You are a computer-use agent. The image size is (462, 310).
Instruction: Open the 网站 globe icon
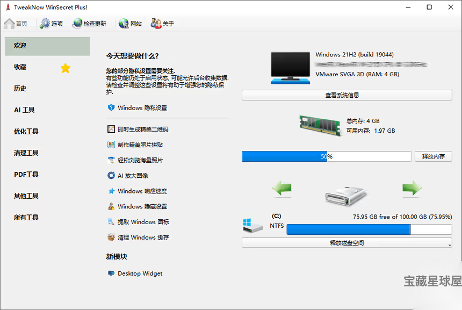coord(124,24)
